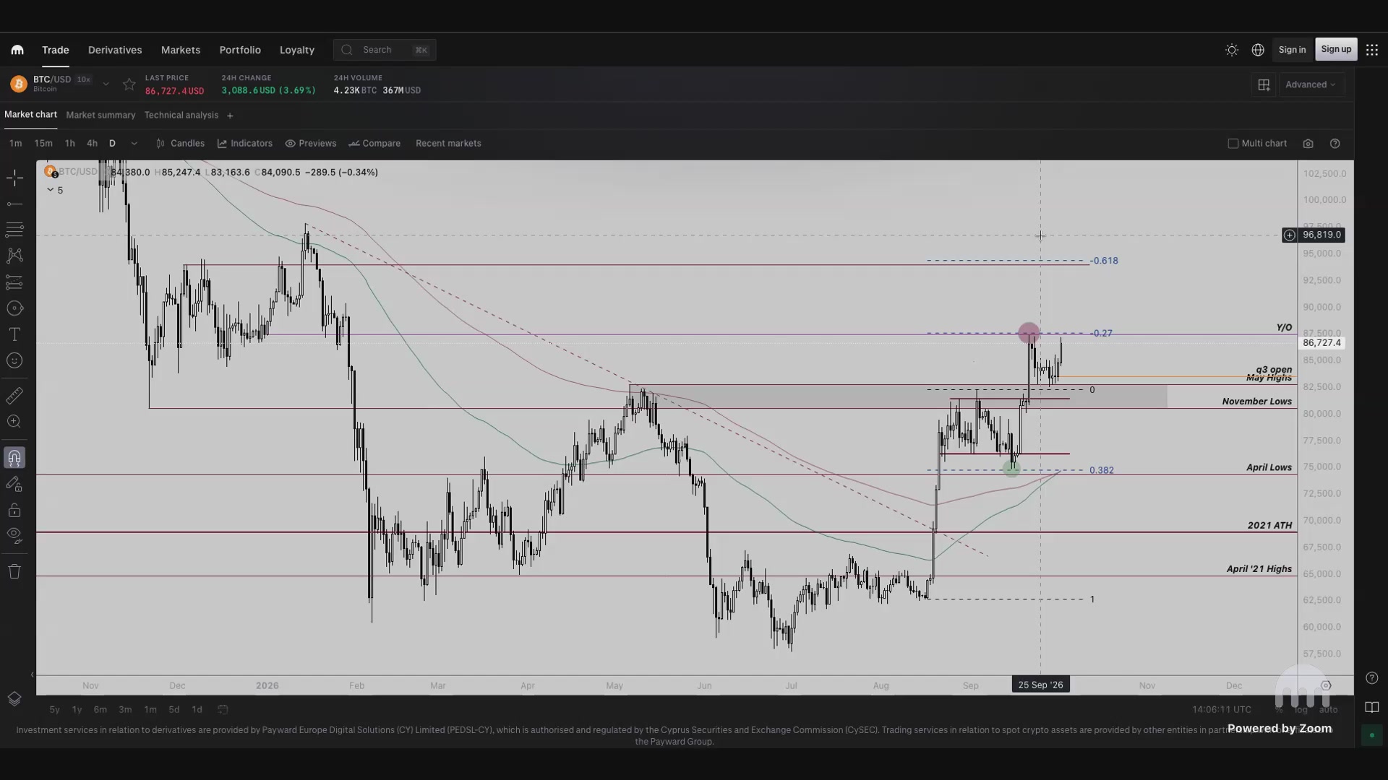1388x780 pixels.
Task: Open the Portfolio page
Action: pos(240,50)
